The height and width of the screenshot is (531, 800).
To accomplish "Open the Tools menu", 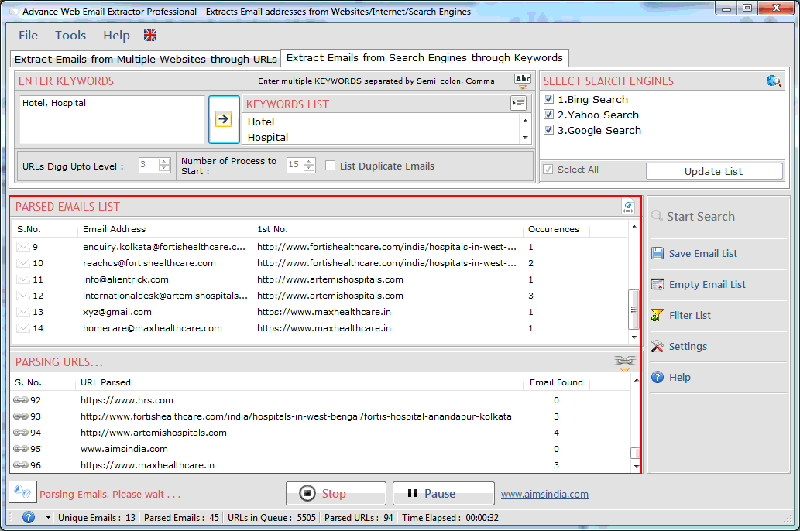I will 70,35.
